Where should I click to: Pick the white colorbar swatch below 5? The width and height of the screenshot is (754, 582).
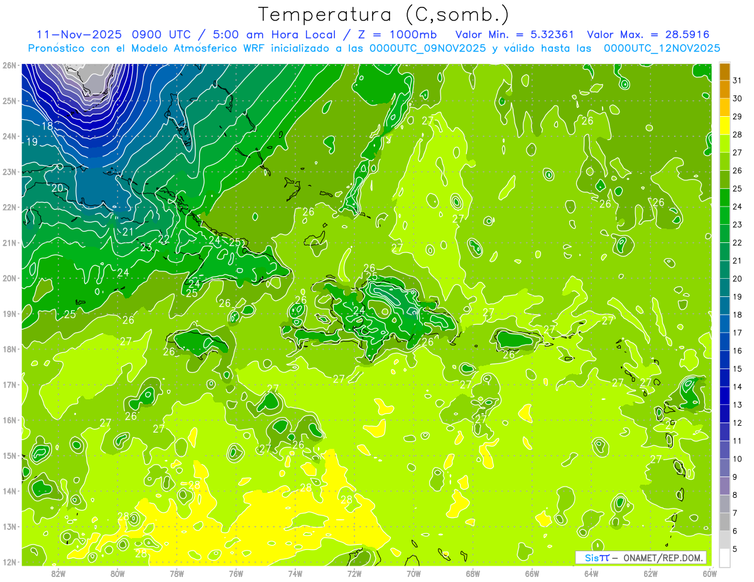coord(724,558)
